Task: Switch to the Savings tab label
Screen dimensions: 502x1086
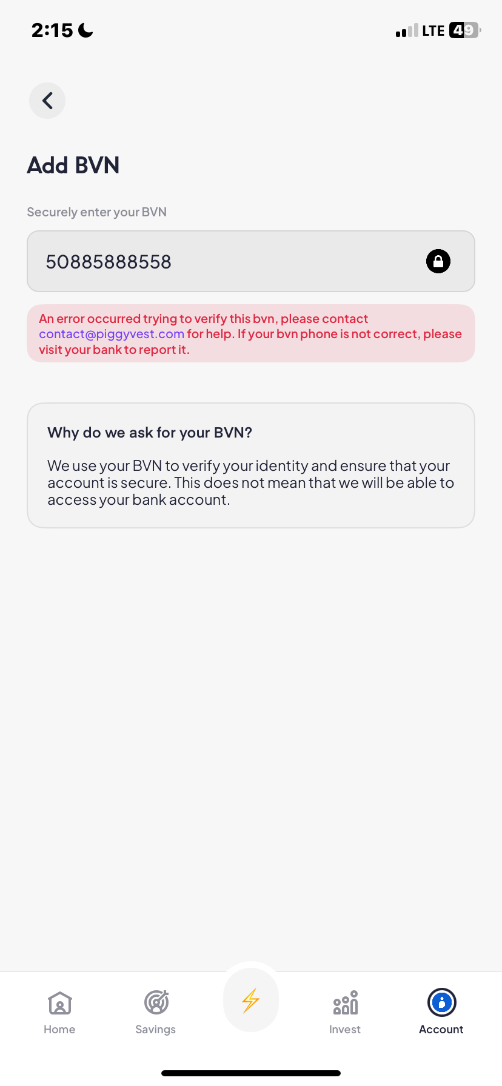Action: (156, 1030)
